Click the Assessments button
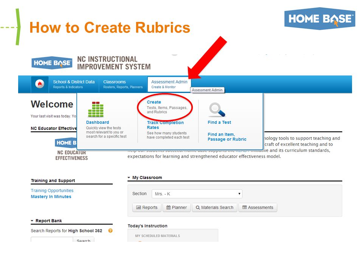Viewport: 363px width, 272px height. pyautogui.click(x=258, y=207)
